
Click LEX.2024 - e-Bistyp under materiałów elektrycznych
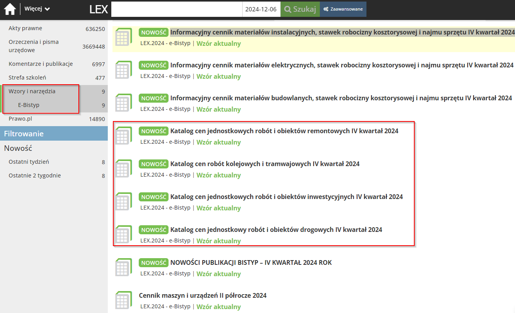(x=165, y=76)
